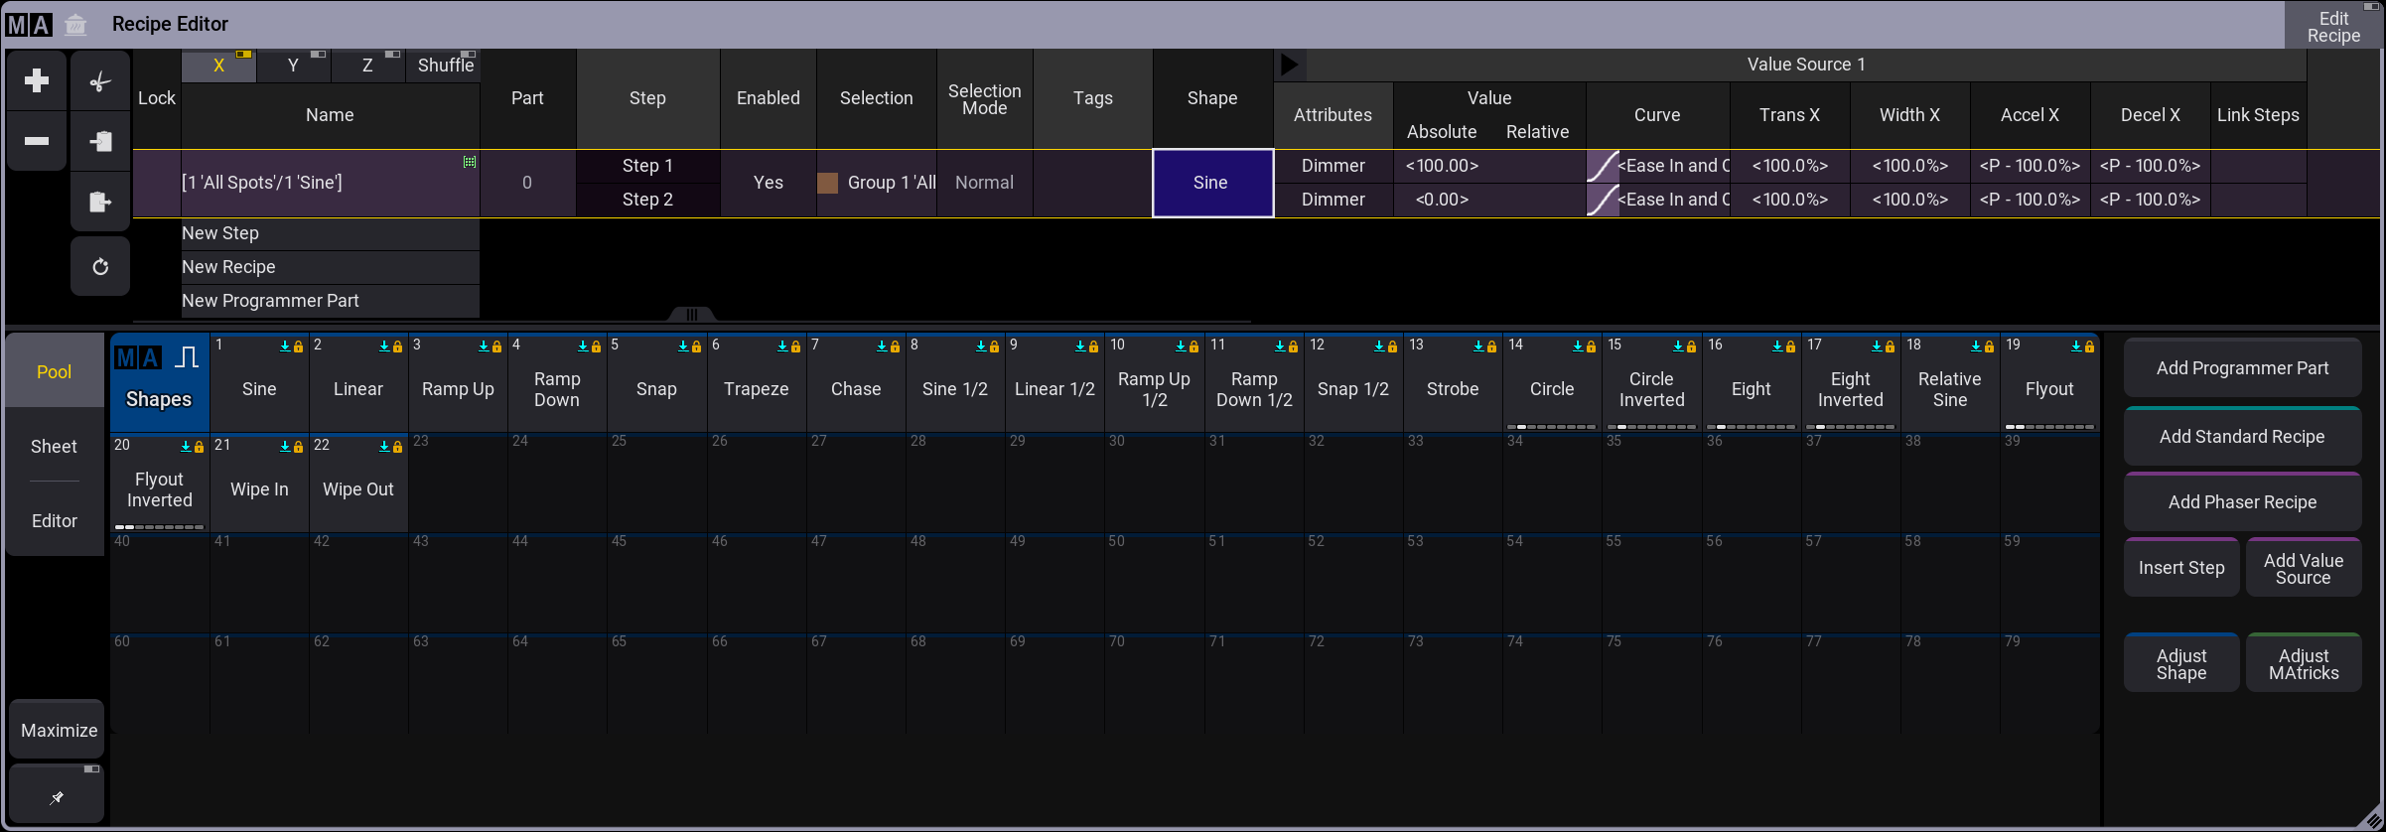Click the Step 2 absolute value <0.00>

click(x=1442, y=200)
